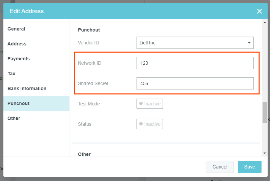
Task: Click the vertical scrollbar thumb
Action: coord(265,112)
